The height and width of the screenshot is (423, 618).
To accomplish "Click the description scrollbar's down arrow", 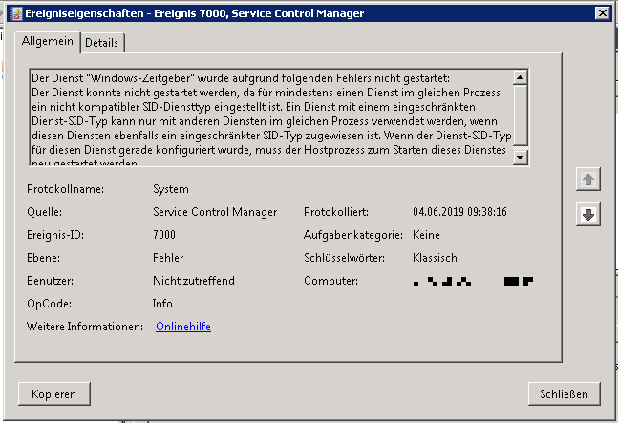I will click(521, 159).
